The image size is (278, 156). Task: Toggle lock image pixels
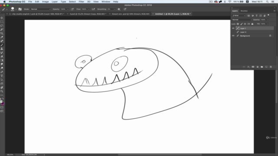coord(242,24)
